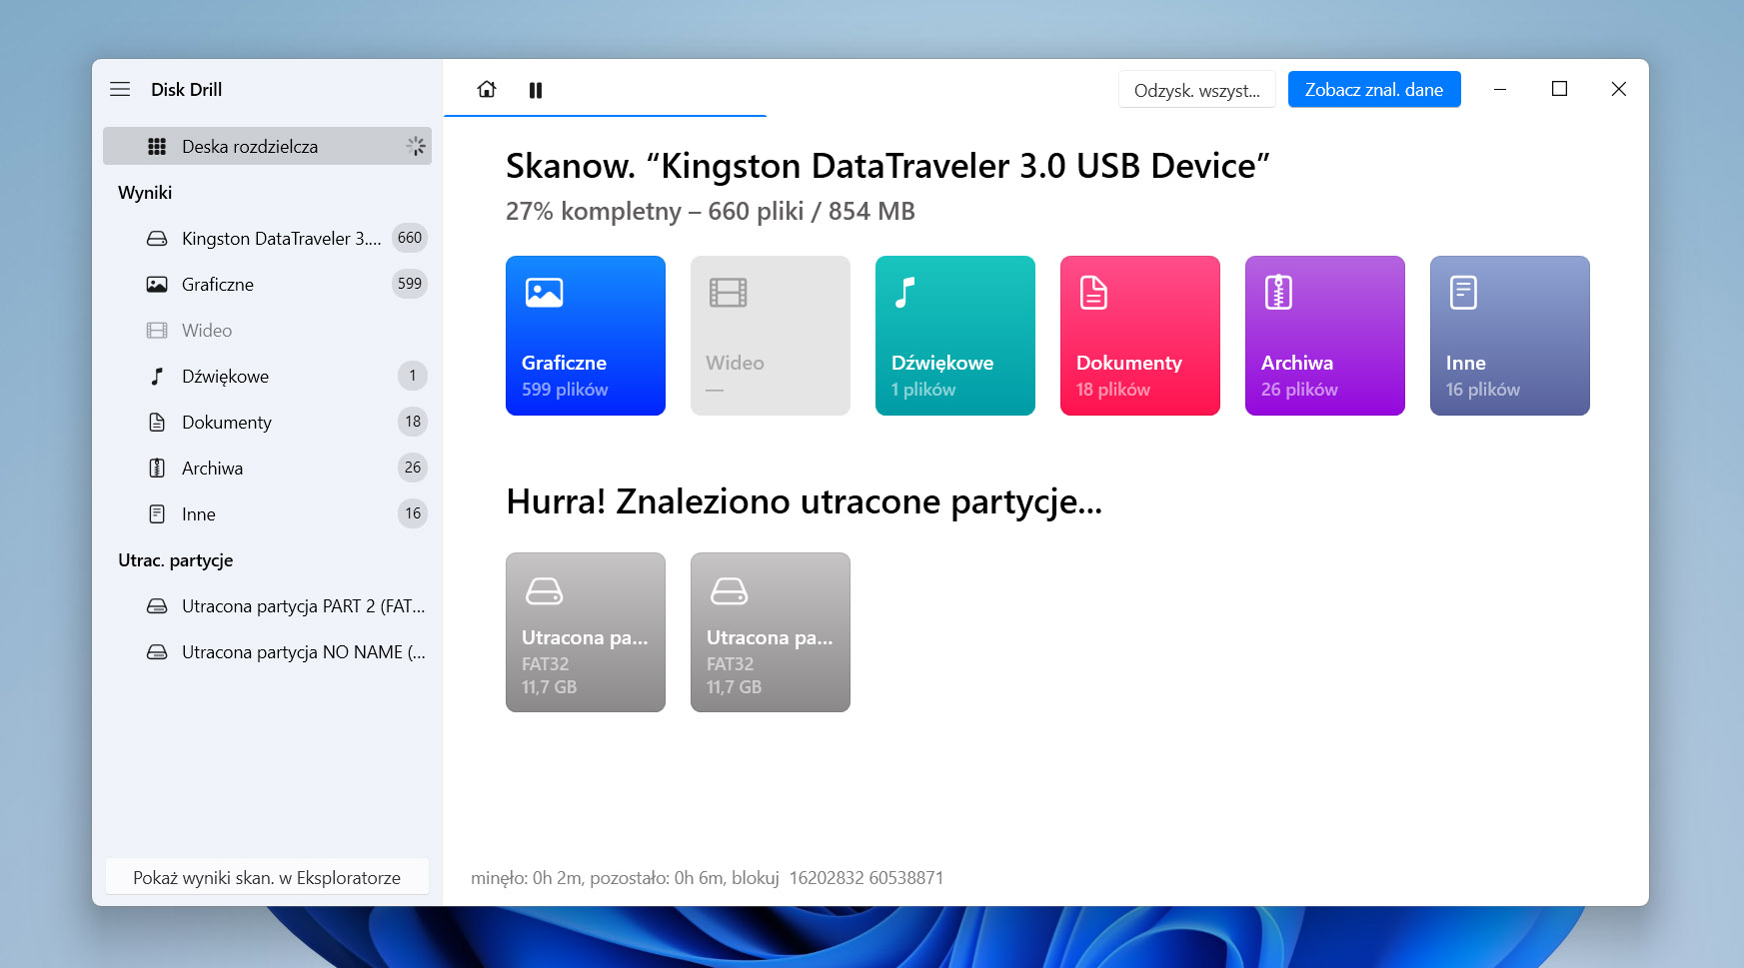
Task: Click the dashboard grid icon
Action: 157,146
